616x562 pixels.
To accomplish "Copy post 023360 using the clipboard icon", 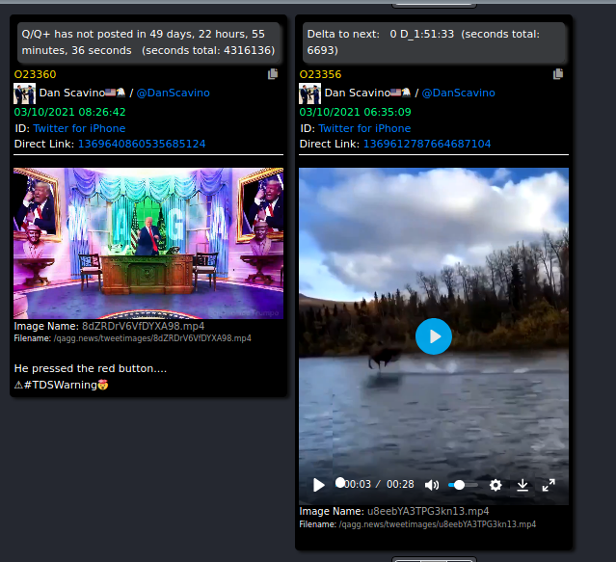I will point(273,74).
